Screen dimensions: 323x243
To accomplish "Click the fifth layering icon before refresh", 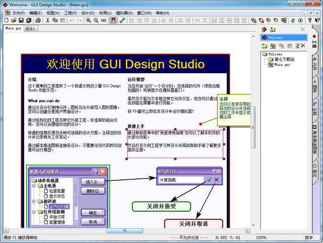I will point(284,20).
